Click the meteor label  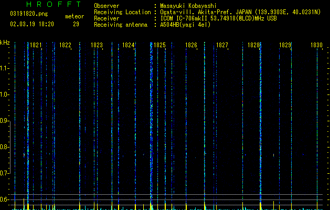[x=74, y=16]
